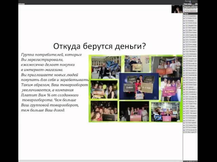Click the presenter's webcam video thumbnail
The image size is (217, 162).
click(177, 9)
